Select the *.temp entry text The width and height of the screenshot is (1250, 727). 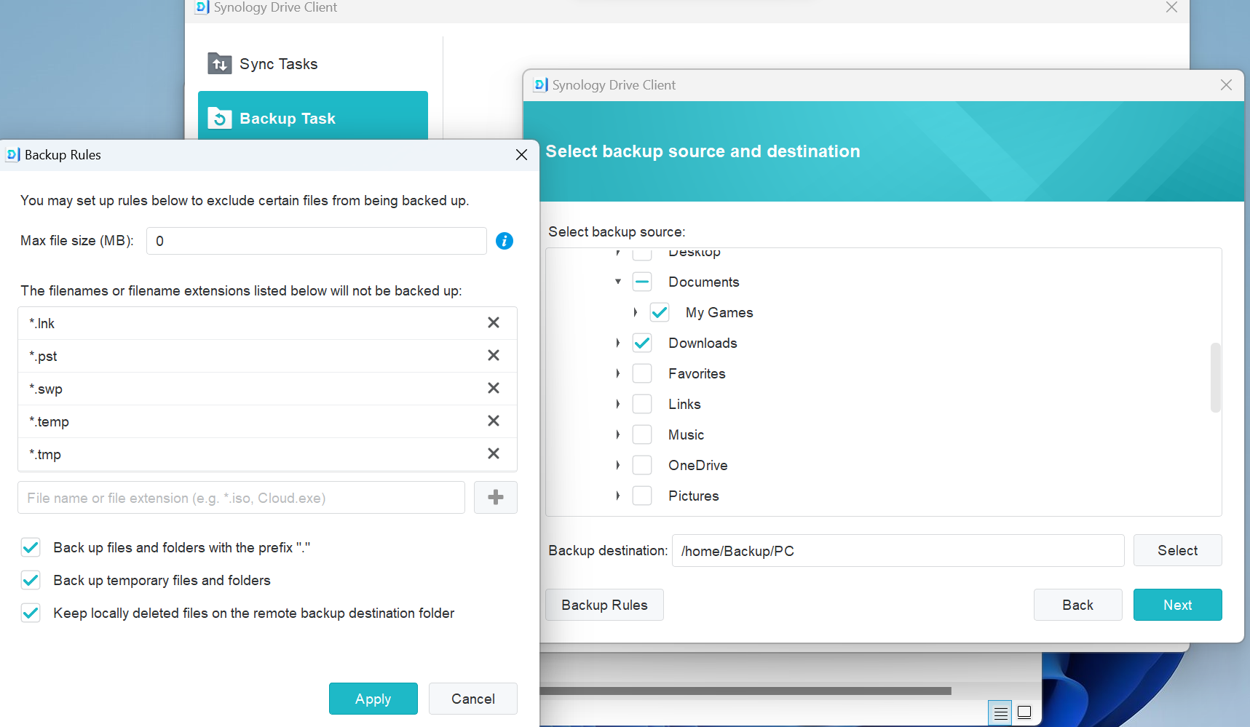click(49, 421)
